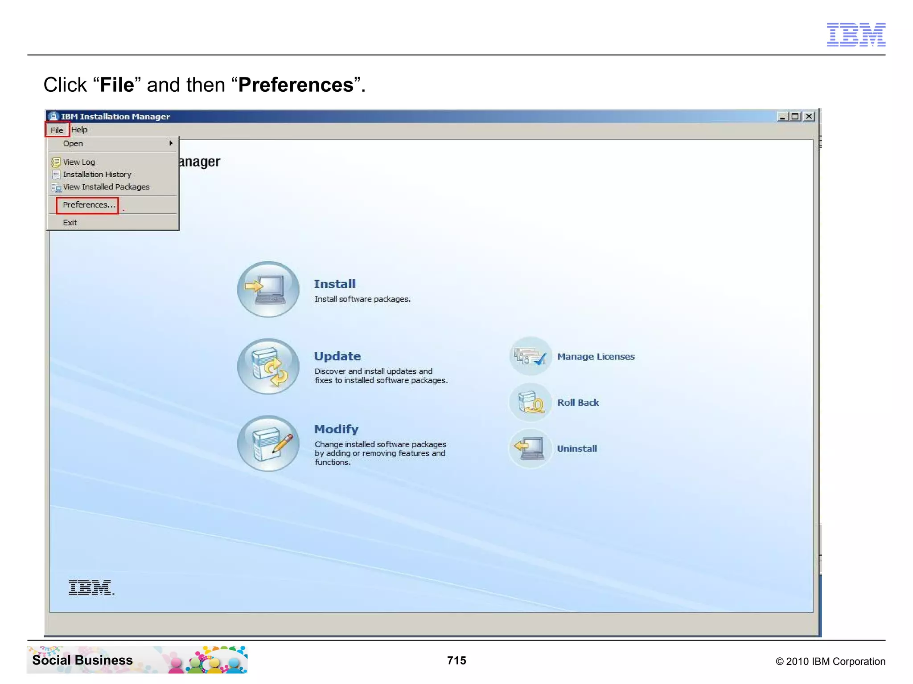Click the View Log notepad icon
913x684 pixels.
tap(56, 162)
